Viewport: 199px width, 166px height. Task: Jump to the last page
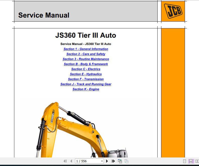pyautogui.click(x=113, y=161)
